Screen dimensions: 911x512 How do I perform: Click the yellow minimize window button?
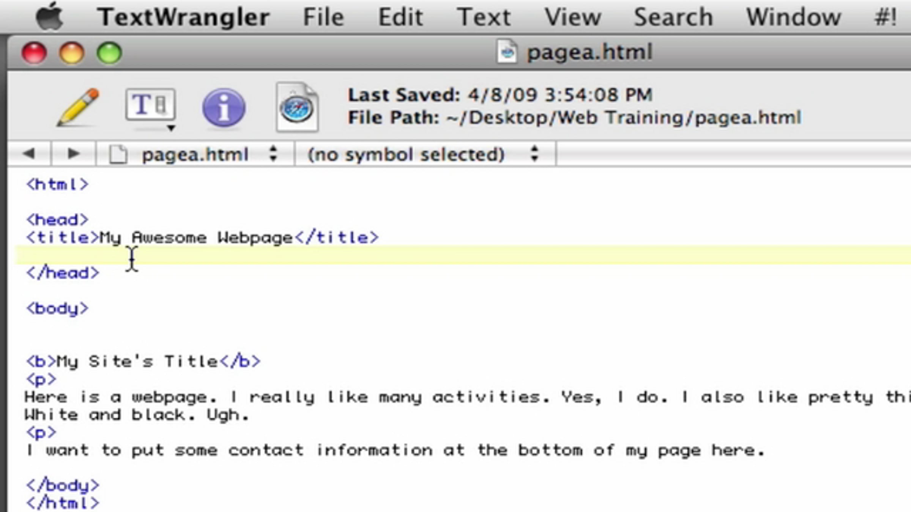(71, 52)
